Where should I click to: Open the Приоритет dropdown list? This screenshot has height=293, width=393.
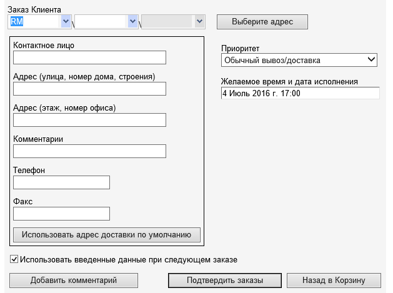coord(299,61)
